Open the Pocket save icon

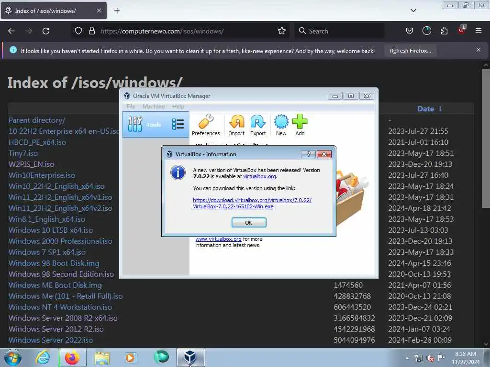pyautogui.click(x=410, y=31)
